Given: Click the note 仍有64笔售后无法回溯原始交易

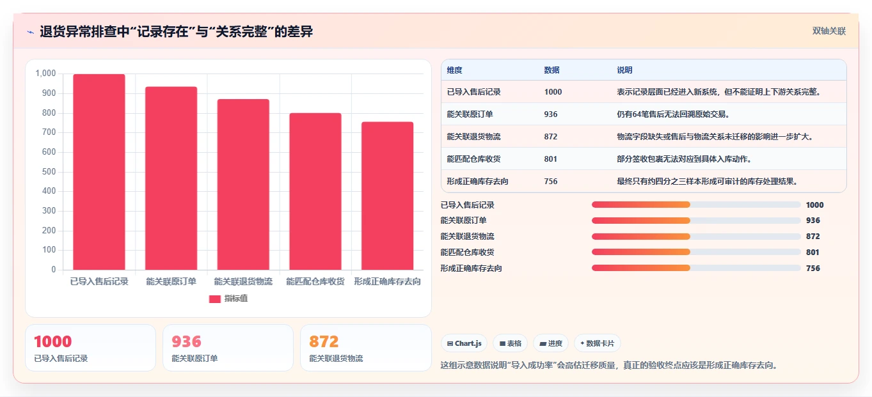Looking at the screenshot, I should pyautogui.click(x=673, y=114).
